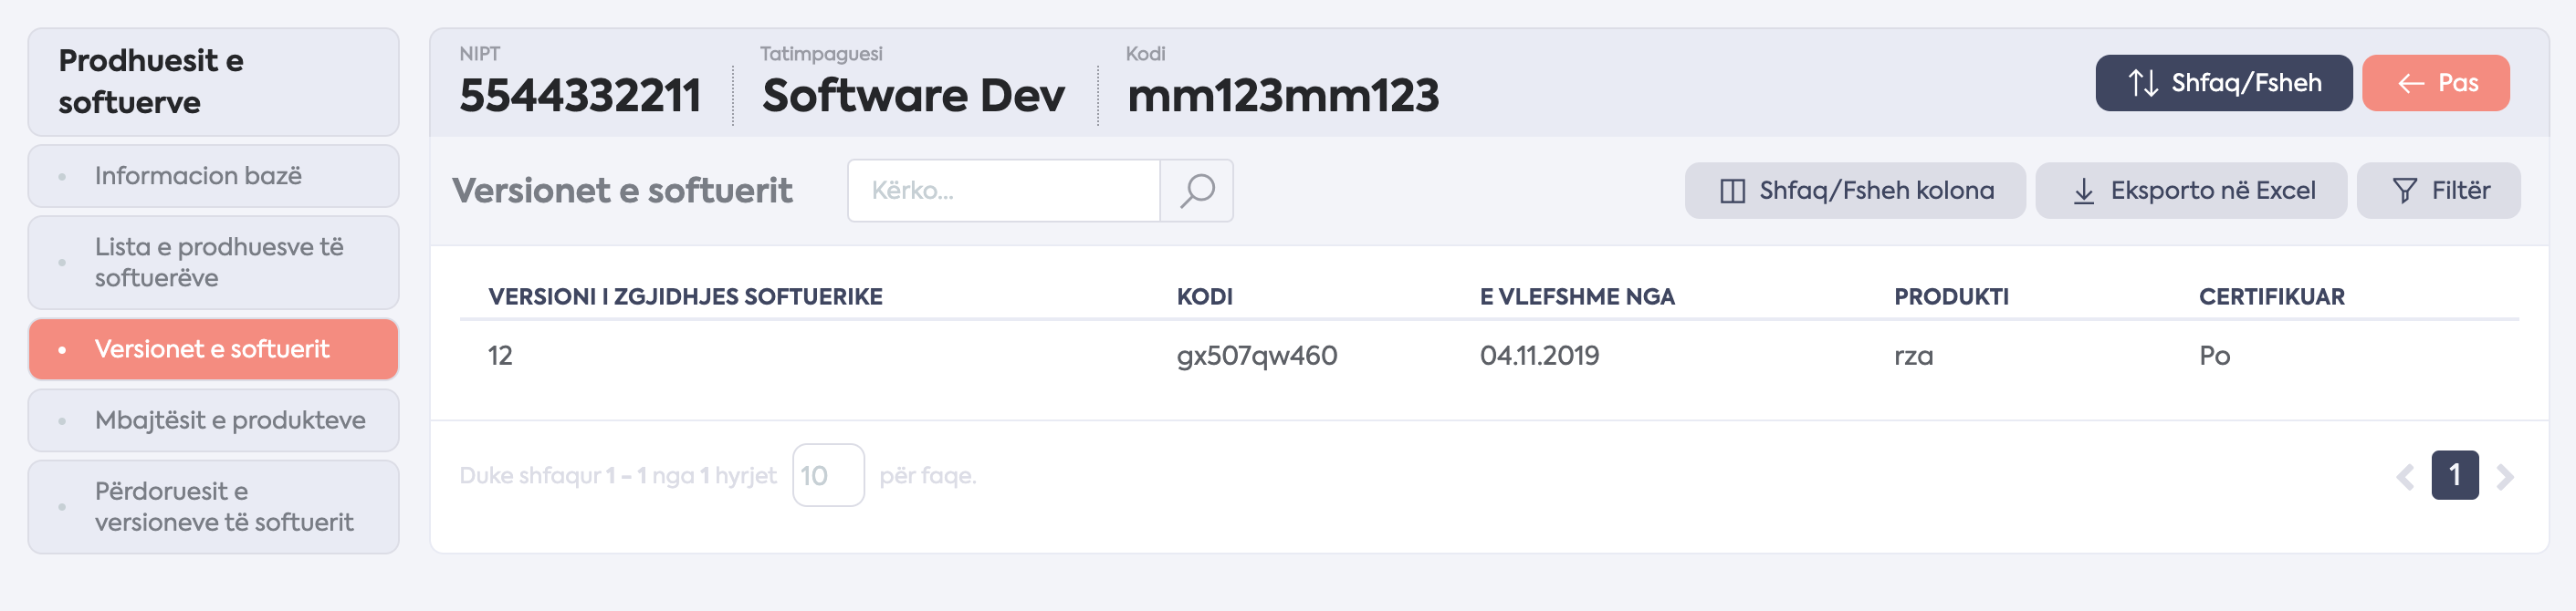
Task: Click the magnifier search icon
Action: (1196, 190)
